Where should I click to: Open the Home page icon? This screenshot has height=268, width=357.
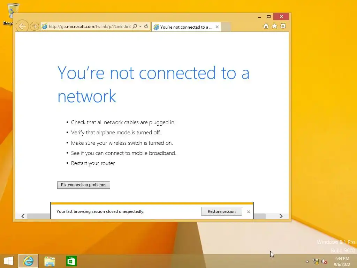coord(266,26)
